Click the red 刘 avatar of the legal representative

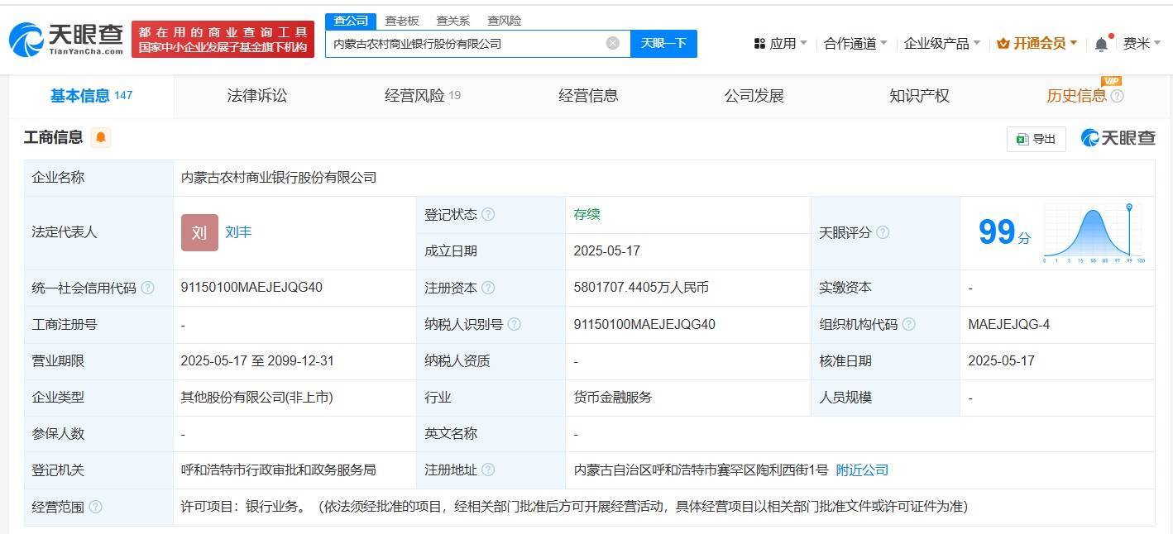coord(199,232)
